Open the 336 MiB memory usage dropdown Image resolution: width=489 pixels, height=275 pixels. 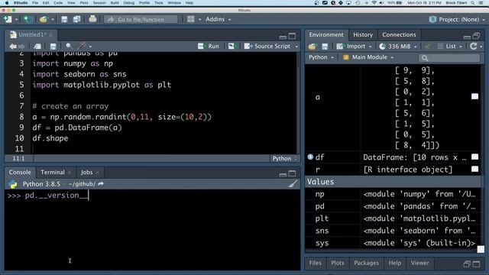(x=398, y=47)
